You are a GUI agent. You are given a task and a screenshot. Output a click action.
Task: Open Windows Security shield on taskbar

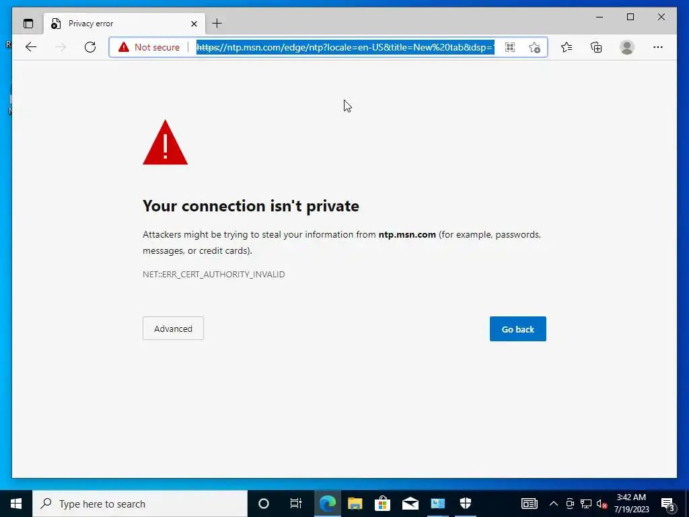tap(466, 504)
